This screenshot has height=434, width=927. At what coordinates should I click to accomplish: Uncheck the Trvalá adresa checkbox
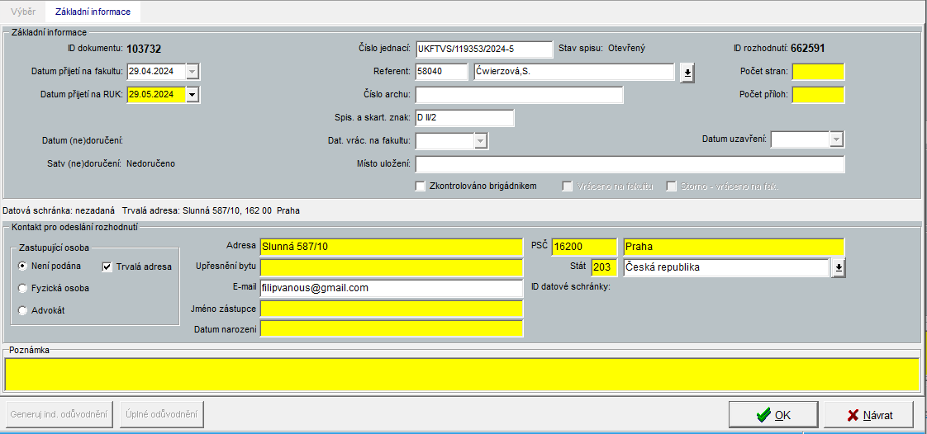click(107, 267)
